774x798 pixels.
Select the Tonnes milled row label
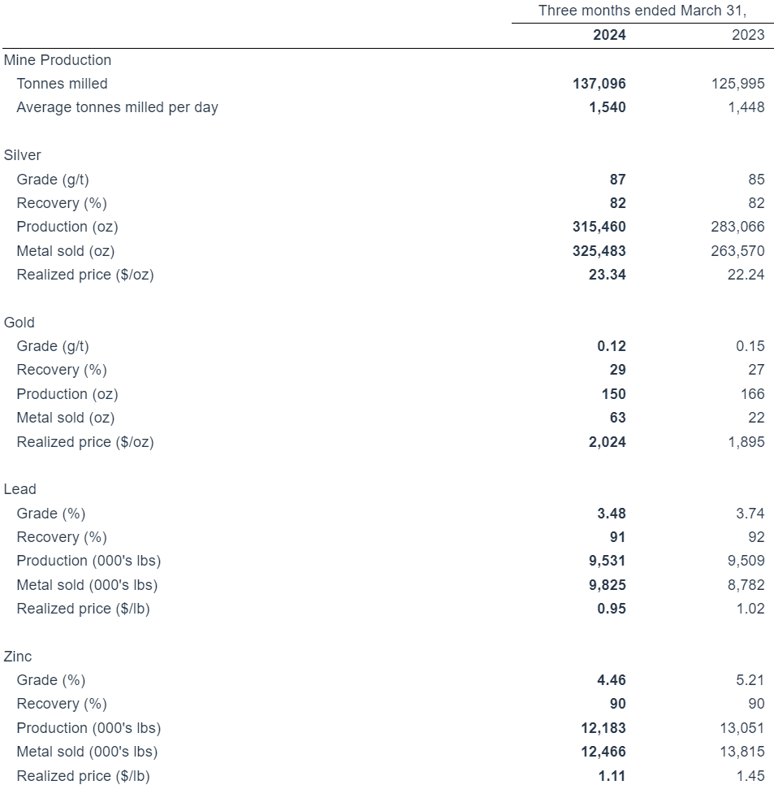tap(62, 83)
